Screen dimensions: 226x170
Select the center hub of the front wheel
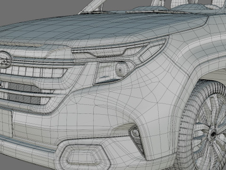click(x=213, y=134)
